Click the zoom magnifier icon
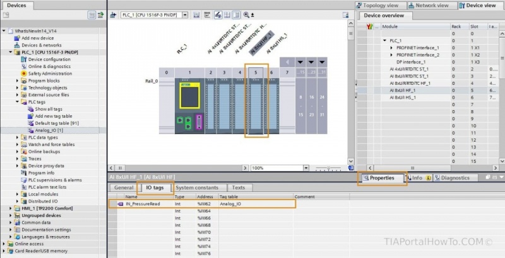The height and width of the screenshot is (258, 505). point(246,14)
